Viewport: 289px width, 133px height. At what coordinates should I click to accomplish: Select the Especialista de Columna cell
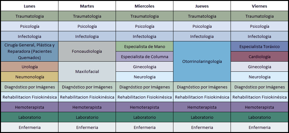144,57
